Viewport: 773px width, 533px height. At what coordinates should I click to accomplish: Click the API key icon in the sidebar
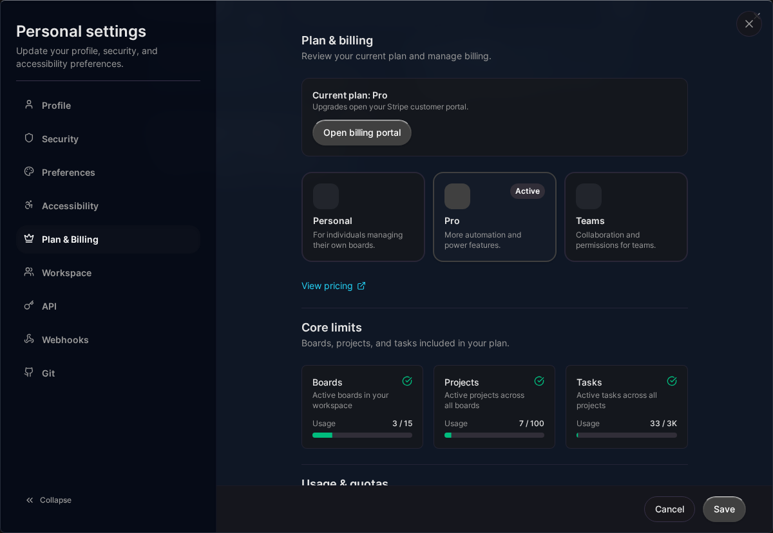pos(28,306)
